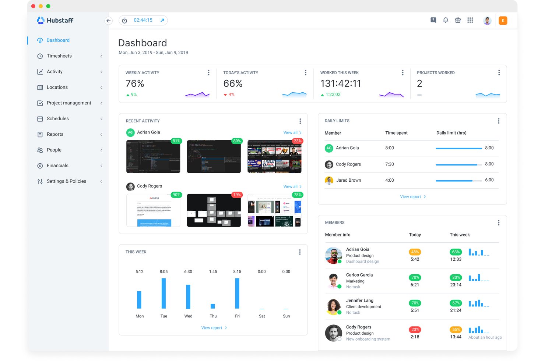Open the apps grid icon
This screenshot has height=363, width=545.
tap(470, 20)
